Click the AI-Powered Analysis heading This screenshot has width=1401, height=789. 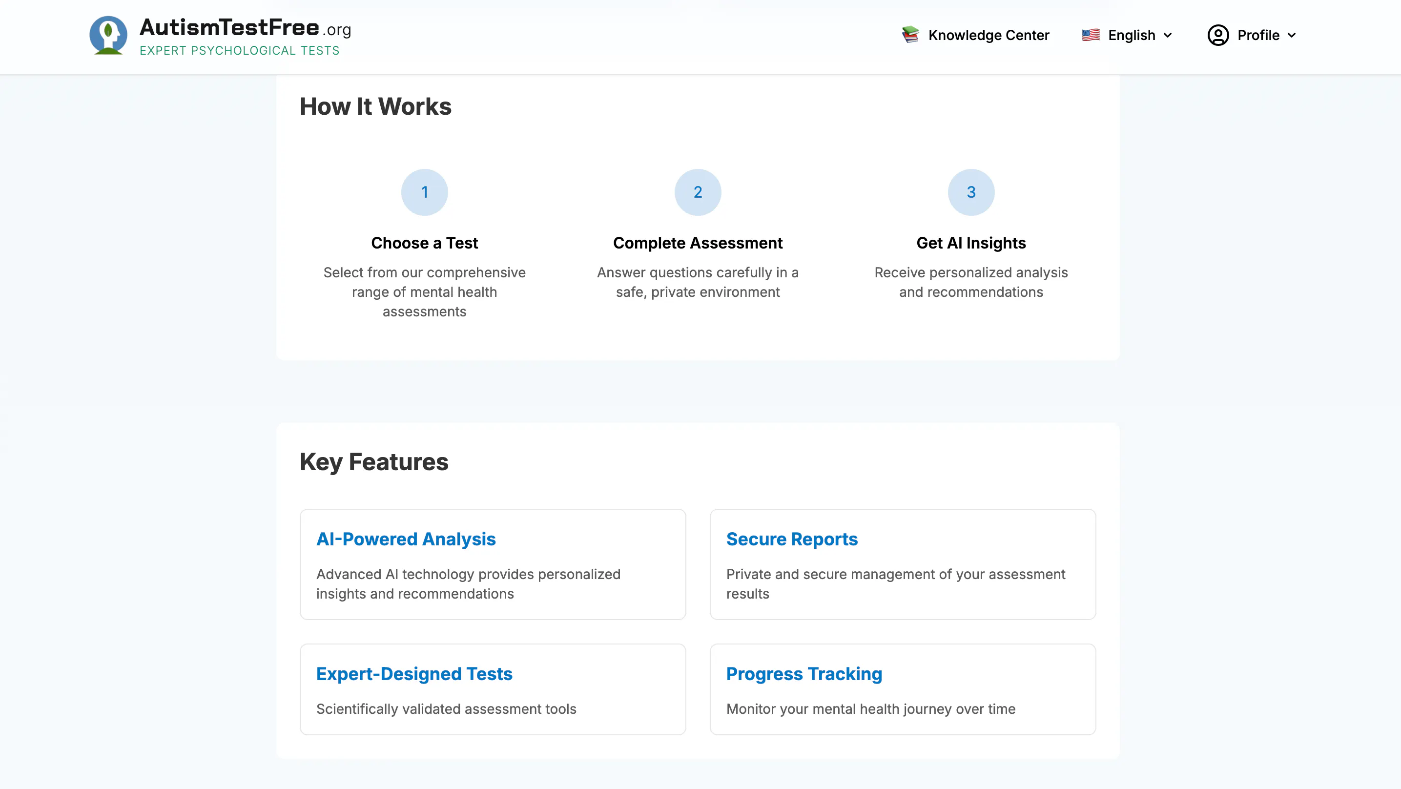[x=406, y=539]
